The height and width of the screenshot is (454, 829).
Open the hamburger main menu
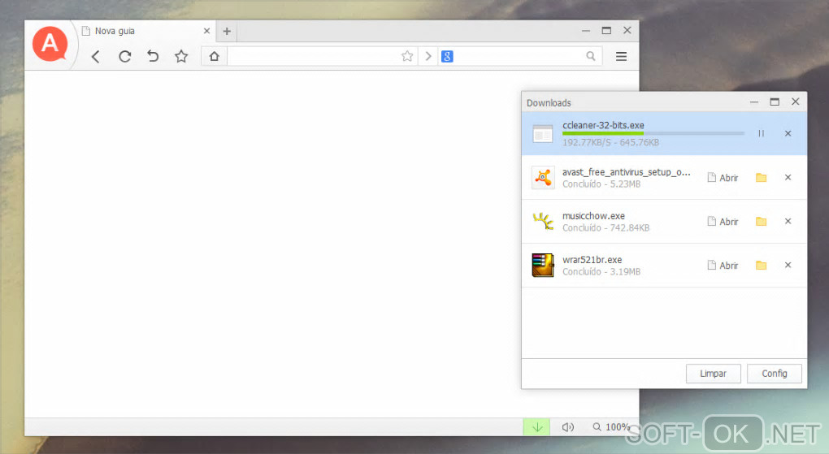point(621,56)
